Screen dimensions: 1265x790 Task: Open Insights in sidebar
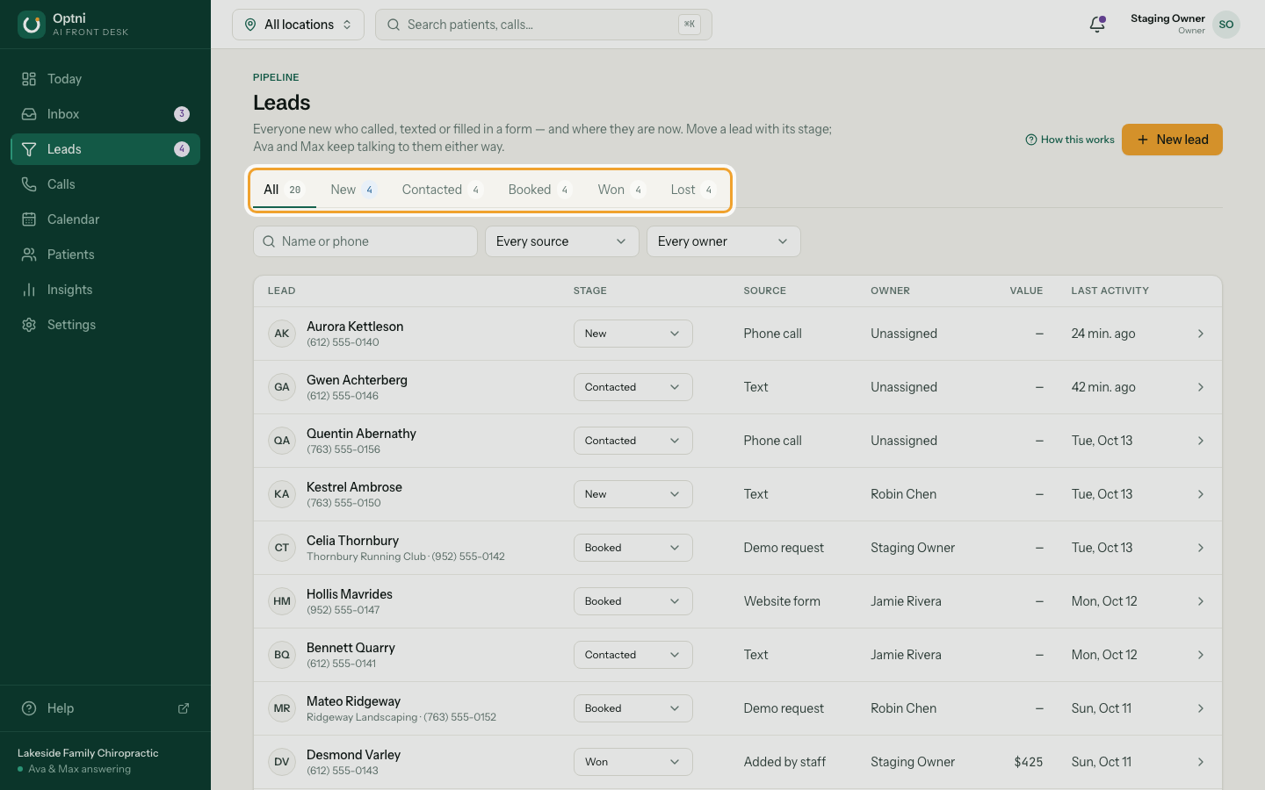tap(105, 290)
